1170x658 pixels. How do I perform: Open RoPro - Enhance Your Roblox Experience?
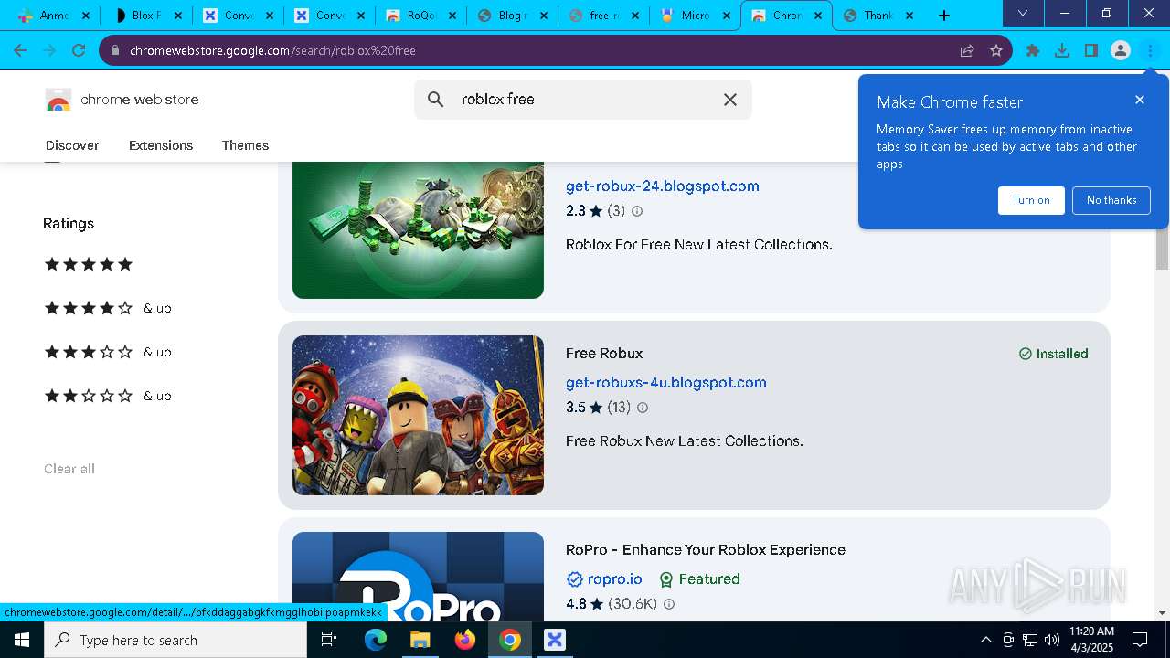coord(706,549)
